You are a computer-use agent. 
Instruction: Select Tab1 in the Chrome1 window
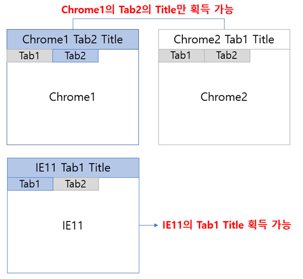pos(29,56)
